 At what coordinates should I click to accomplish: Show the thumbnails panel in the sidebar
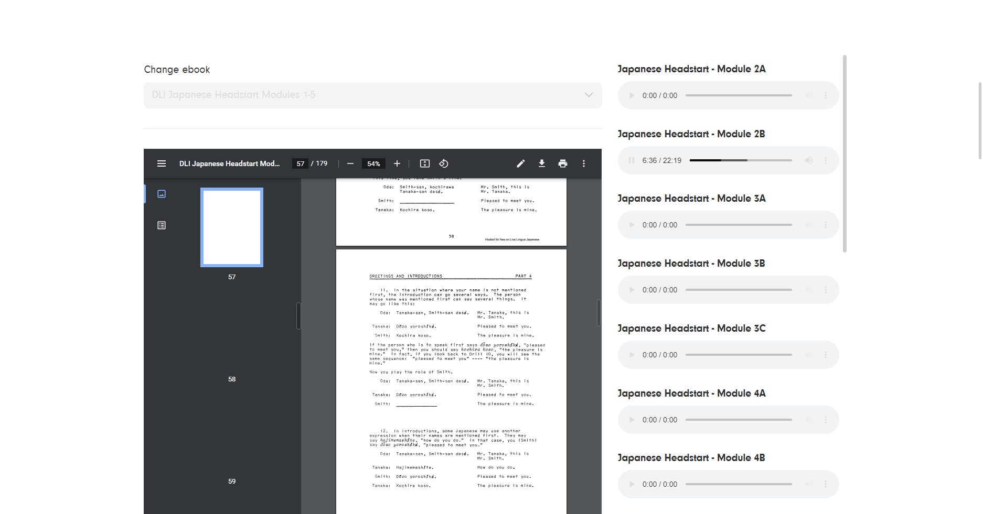pos(161,193)
